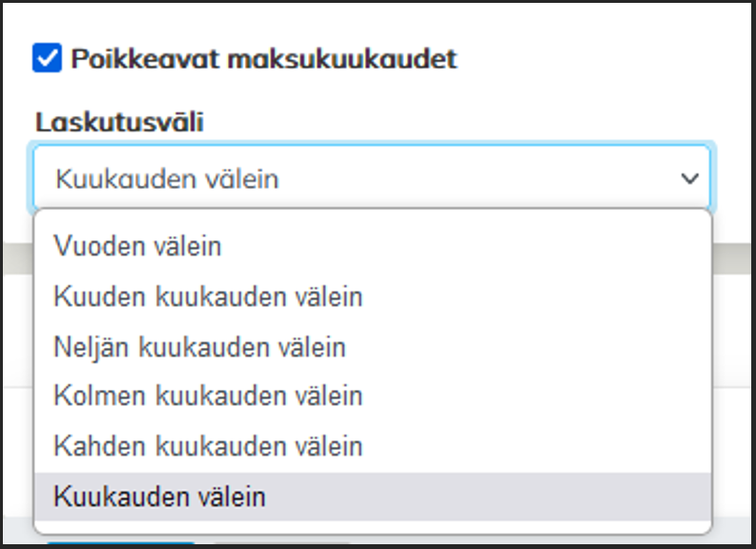Viewport: 756px width, 549px height.
Task: Select Kolmen kuukauden välein option
Action: pos(209,396)
